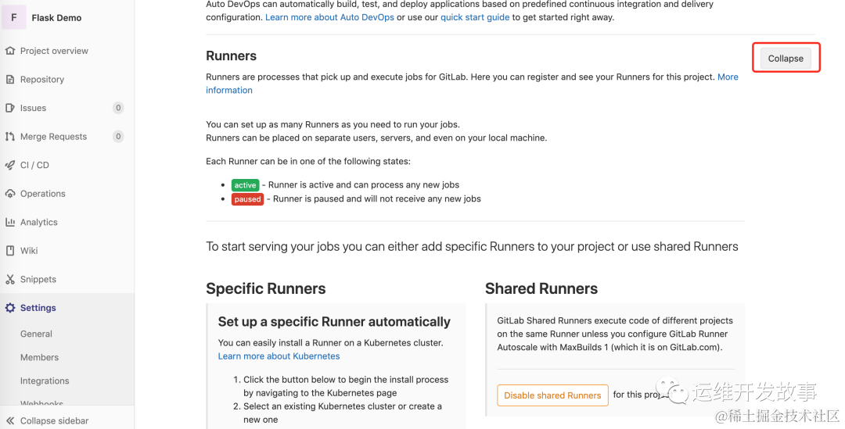Open Members settings submenu item
Image resolution: width=845 pixels, height=429 pixels.
[x=39, y=357]
